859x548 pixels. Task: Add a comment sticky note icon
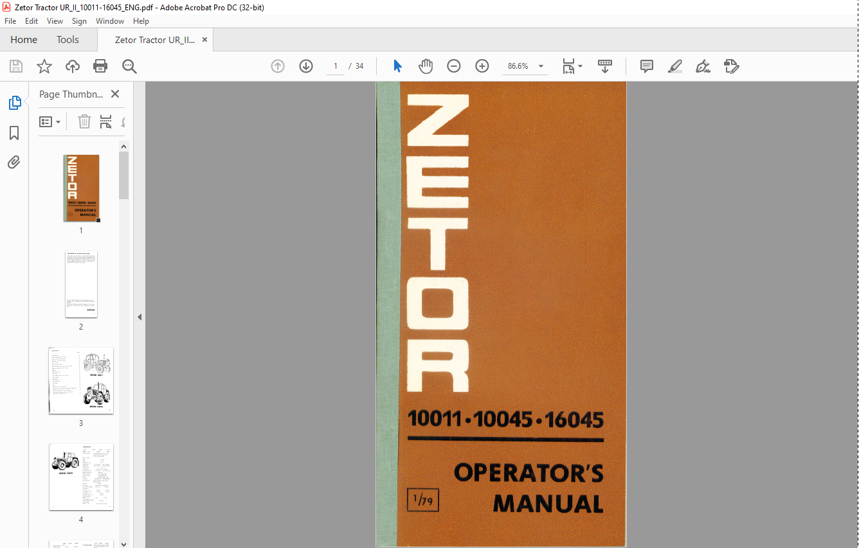pyautogui.click(x=647, y=66)
